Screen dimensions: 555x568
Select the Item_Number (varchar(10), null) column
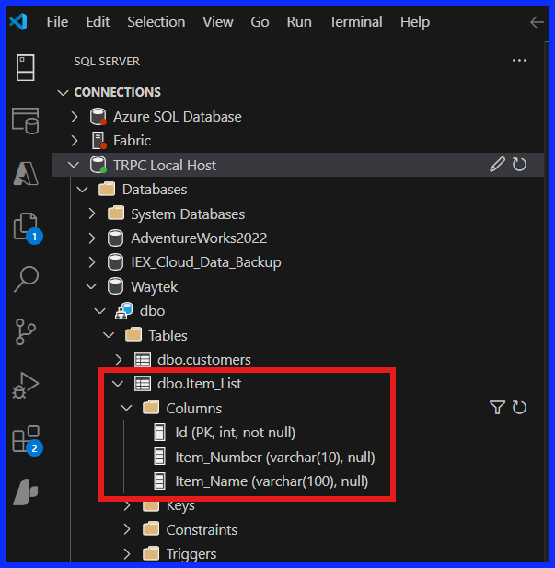pyautogui.click(x=275, y=458)
